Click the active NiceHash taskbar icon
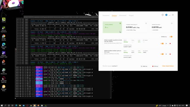The image size is (190, 107). (x=34, y=106)
